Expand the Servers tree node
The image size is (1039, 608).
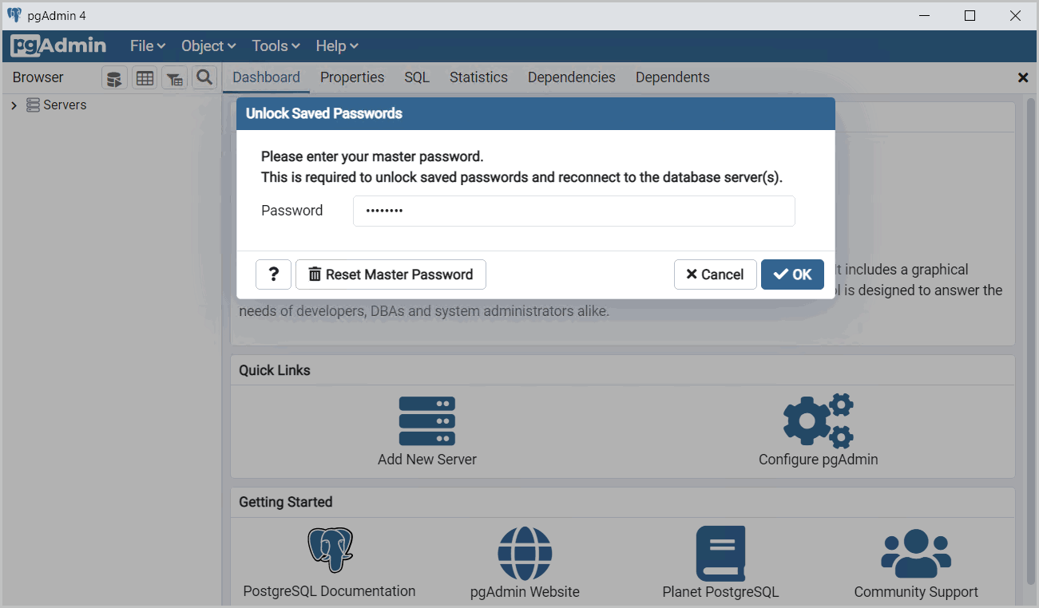(14, 105)
